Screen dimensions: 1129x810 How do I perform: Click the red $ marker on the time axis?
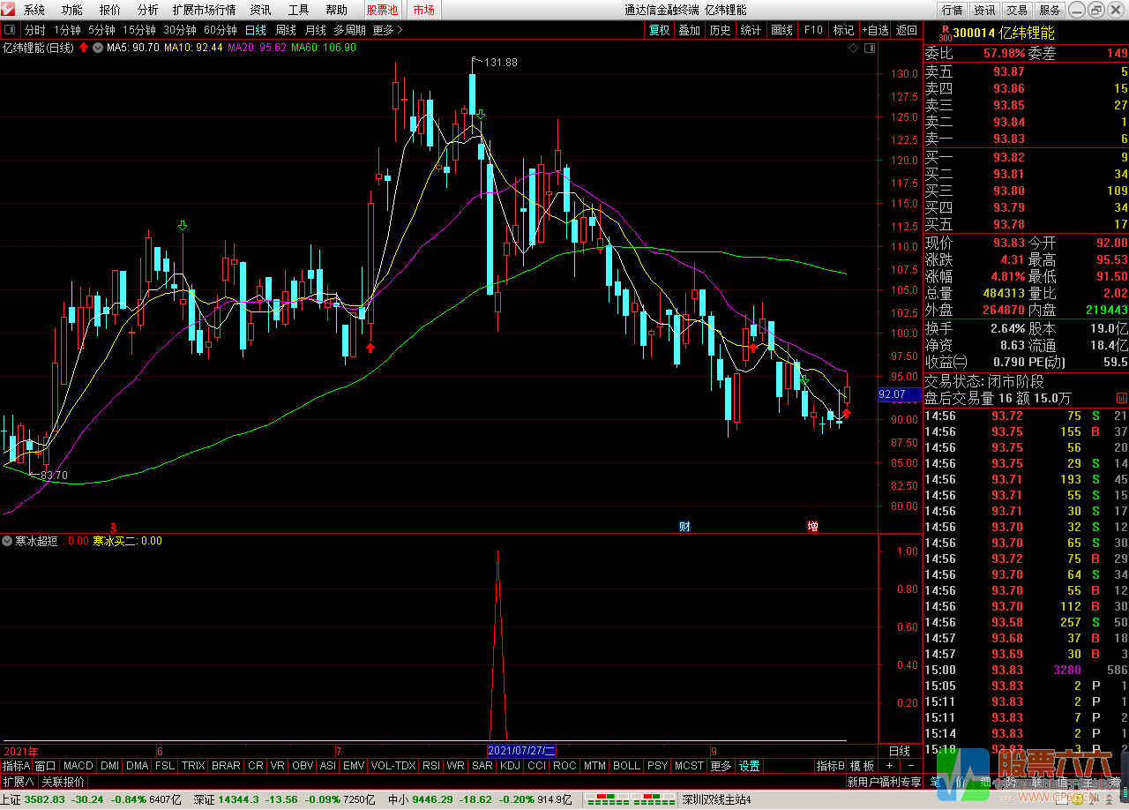click(112, 527)
